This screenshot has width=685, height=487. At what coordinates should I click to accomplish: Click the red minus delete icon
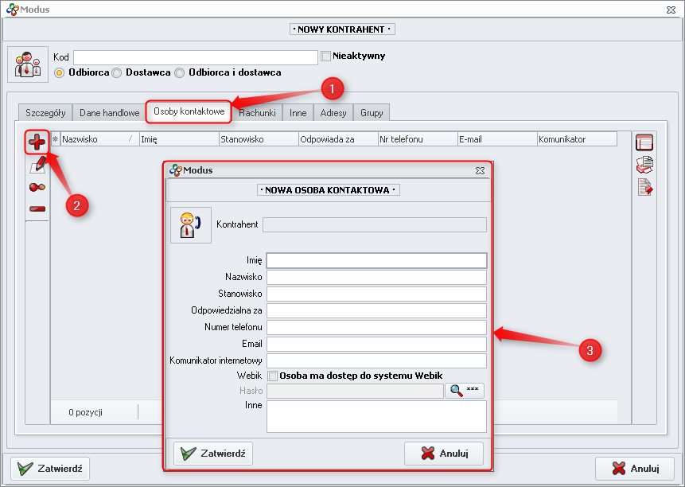[37, 208]
